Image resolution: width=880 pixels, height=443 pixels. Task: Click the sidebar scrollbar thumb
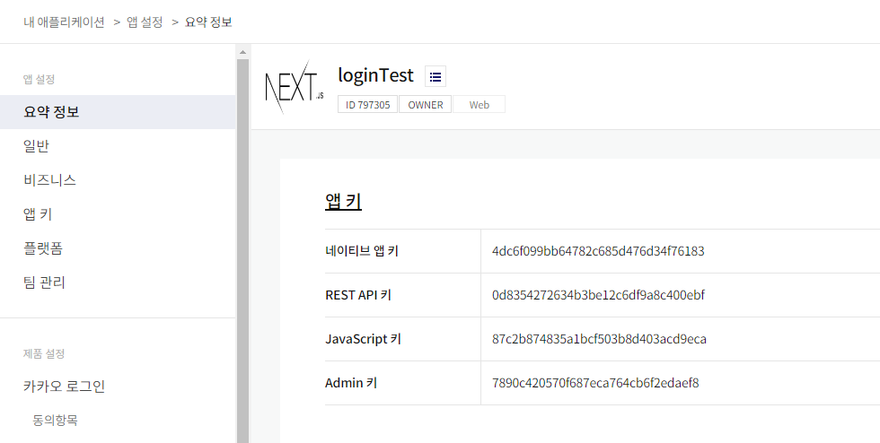(242, 251)
